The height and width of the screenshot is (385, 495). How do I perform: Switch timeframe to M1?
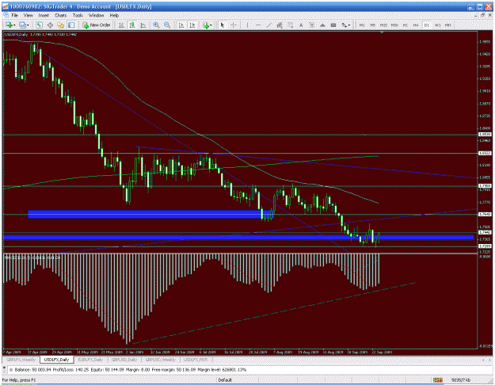pos(362,25)
